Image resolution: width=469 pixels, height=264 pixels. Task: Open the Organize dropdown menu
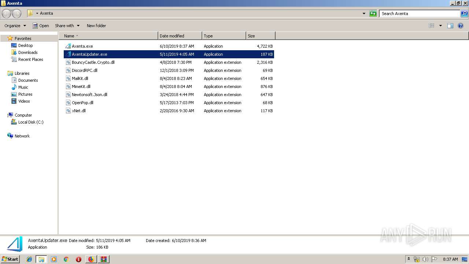tap(15, 26)
